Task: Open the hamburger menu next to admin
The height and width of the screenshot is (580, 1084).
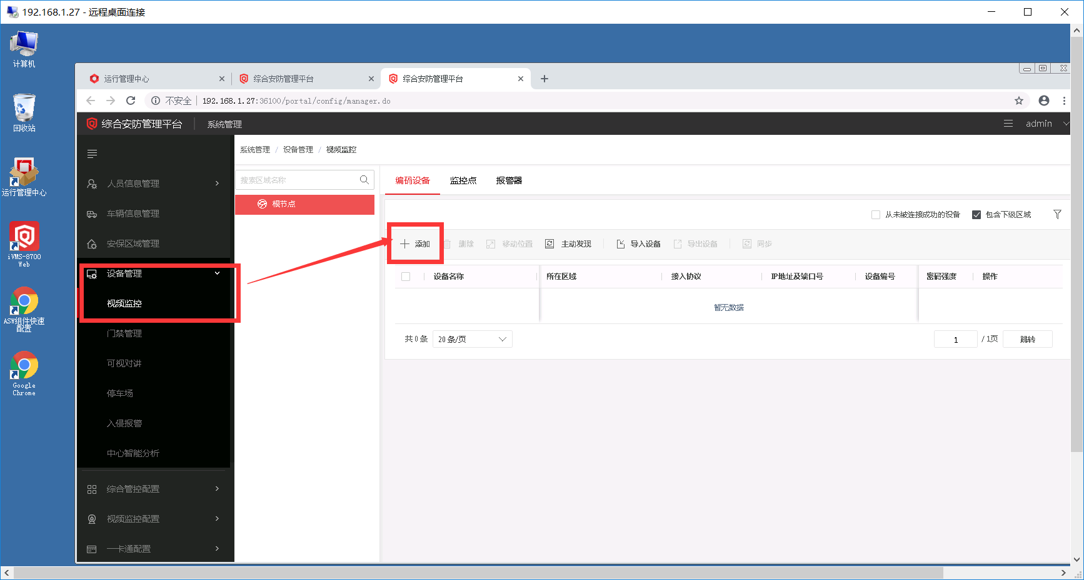Action: (1008, 123)
